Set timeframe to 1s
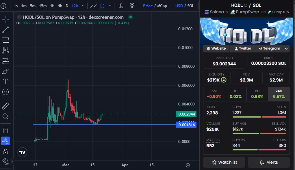The height and width of the screenshot is (170, 295). pos(16,6)
